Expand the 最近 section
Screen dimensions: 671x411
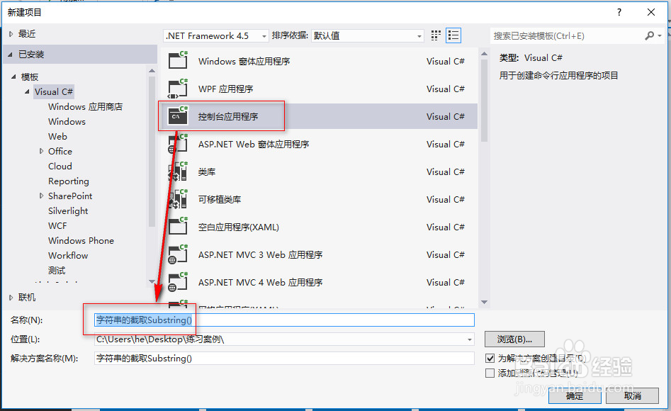11,34
